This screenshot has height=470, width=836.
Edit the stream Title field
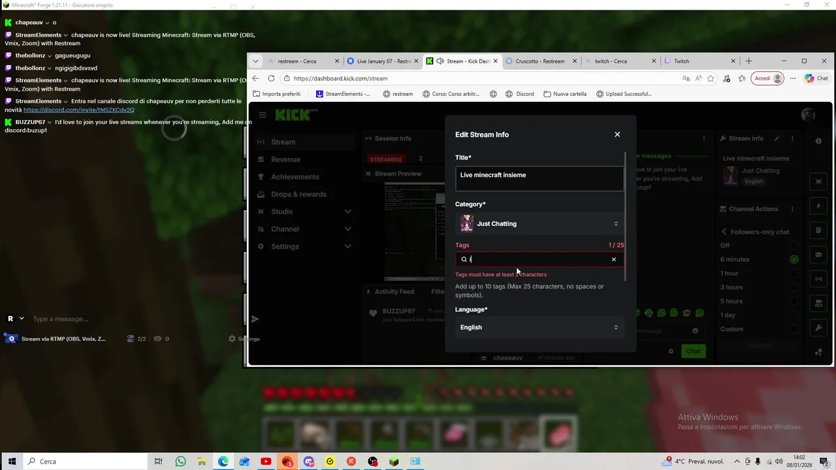coord(539,178)
